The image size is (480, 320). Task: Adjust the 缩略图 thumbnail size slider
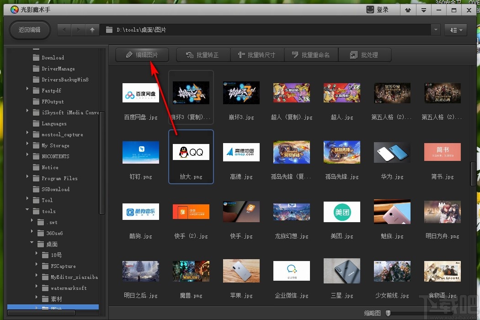click(388, 313)
